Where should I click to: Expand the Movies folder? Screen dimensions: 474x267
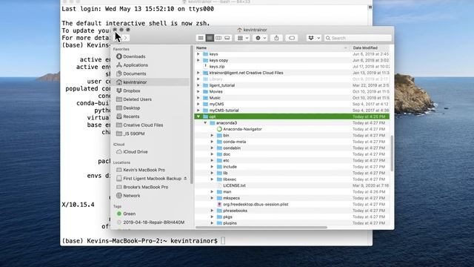click(198, 91)
